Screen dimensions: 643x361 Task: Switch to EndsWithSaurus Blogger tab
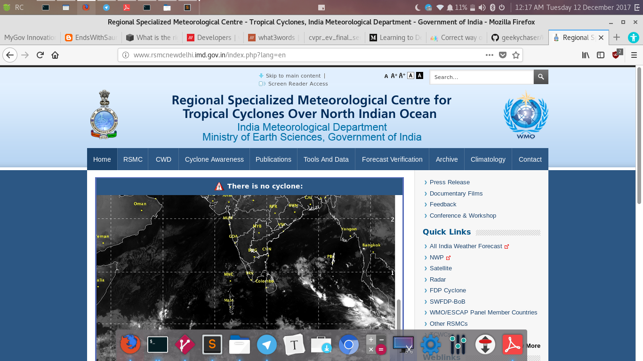91,38
